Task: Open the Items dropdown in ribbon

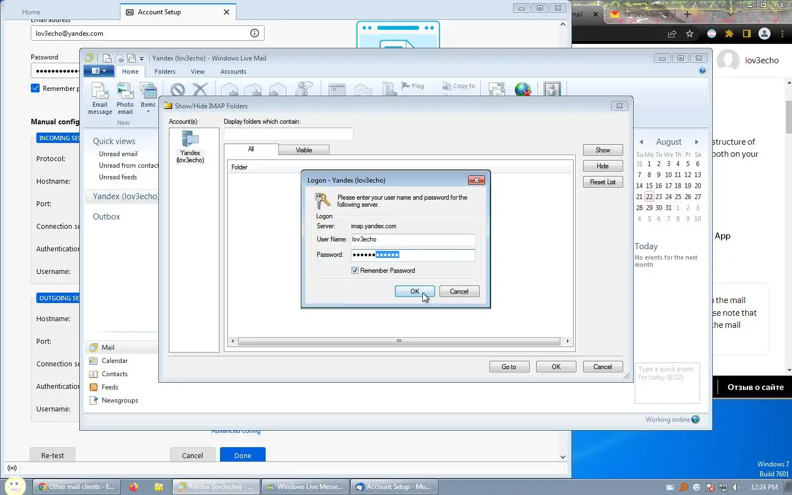Action: (x=148, y=98)
